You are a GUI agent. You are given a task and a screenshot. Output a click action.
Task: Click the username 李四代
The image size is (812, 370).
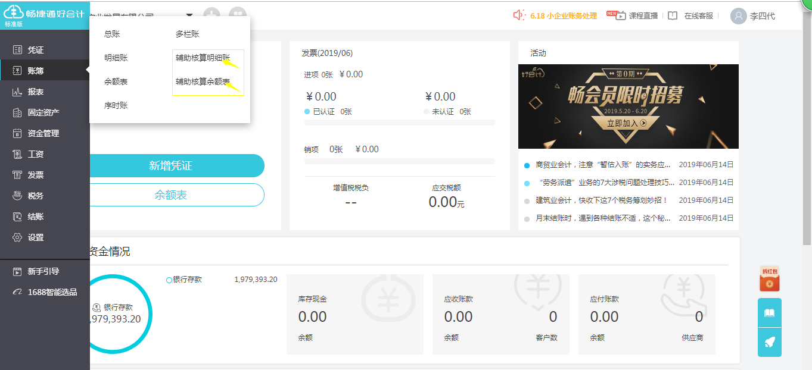coord(763,16)
